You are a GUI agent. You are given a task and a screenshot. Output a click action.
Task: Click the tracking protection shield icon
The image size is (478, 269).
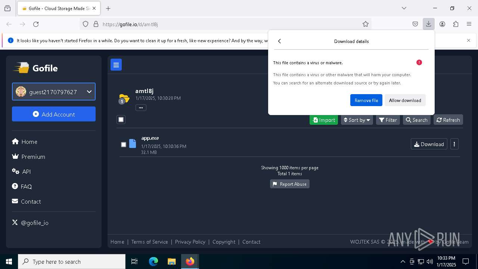click(x=86, y=24)
